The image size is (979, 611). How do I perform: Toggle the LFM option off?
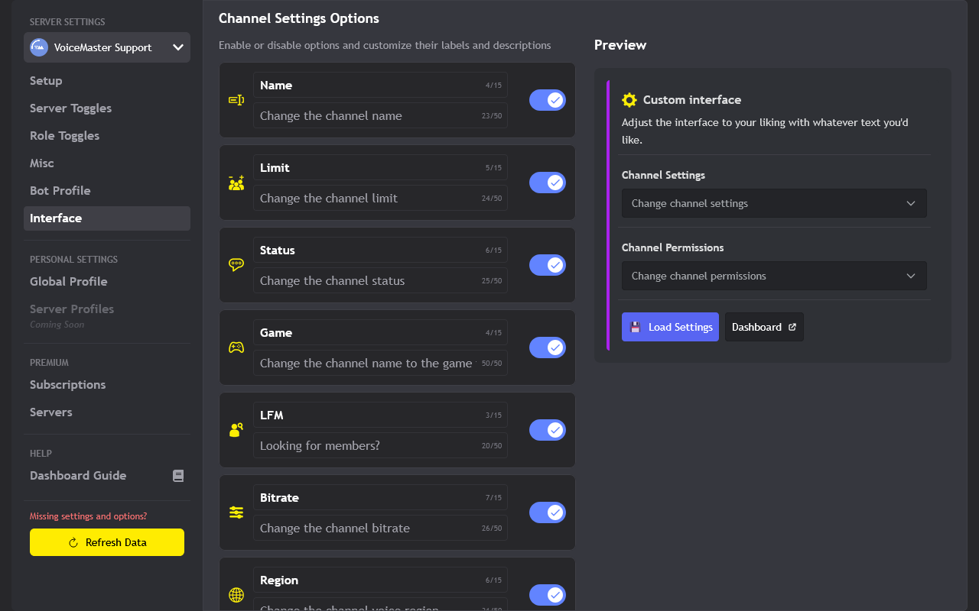tap(547, 430)
